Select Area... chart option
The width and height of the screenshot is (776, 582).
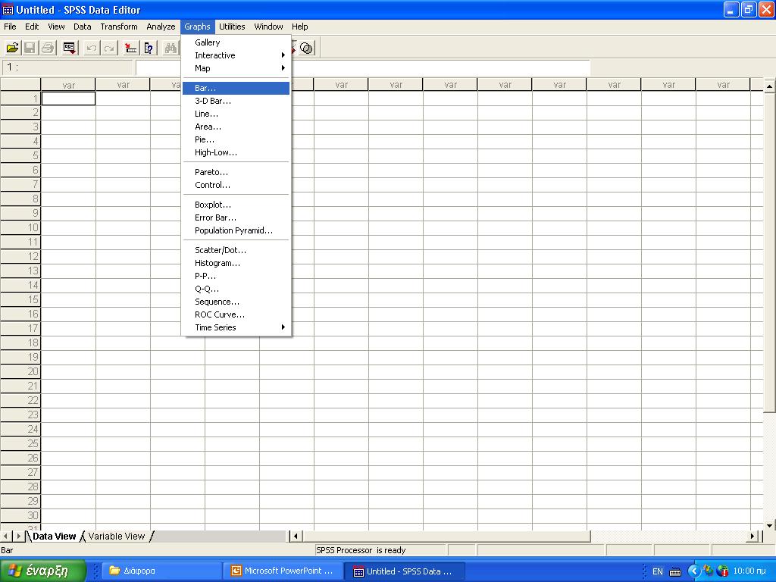(x=236, y=127)
